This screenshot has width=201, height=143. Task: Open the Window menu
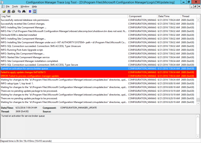(x=25, y=6)
